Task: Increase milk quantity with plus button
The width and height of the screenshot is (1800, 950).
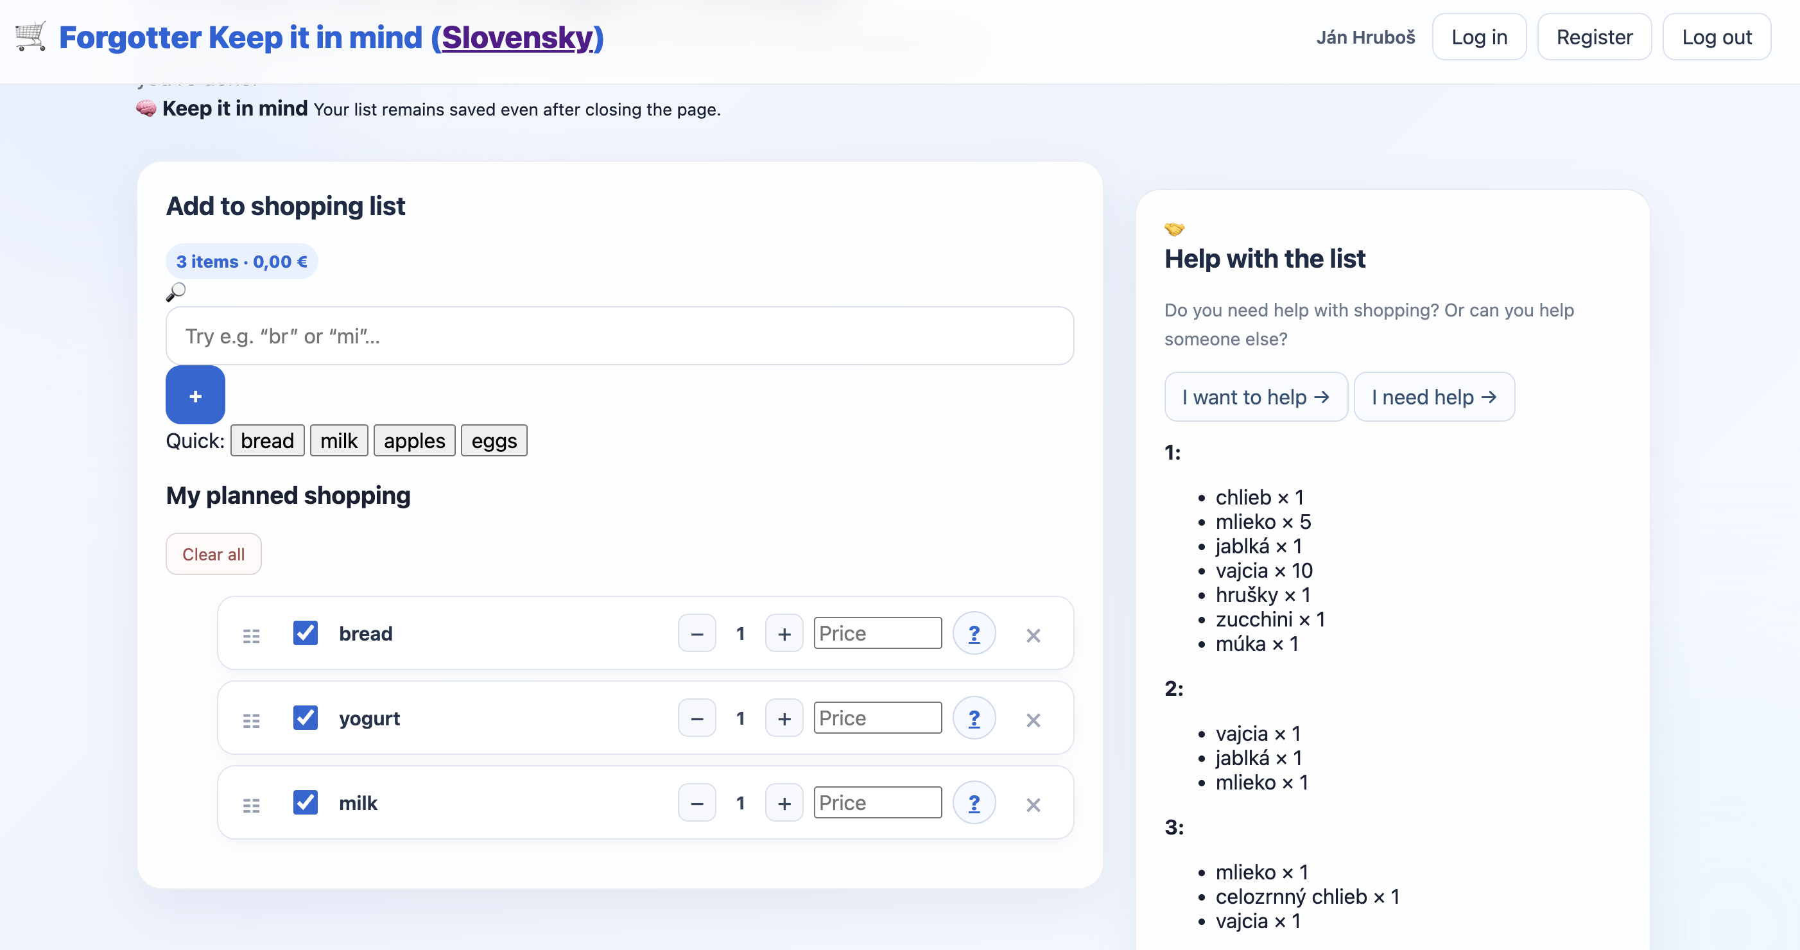Action: pyautogui.click(x=784, y=802)
